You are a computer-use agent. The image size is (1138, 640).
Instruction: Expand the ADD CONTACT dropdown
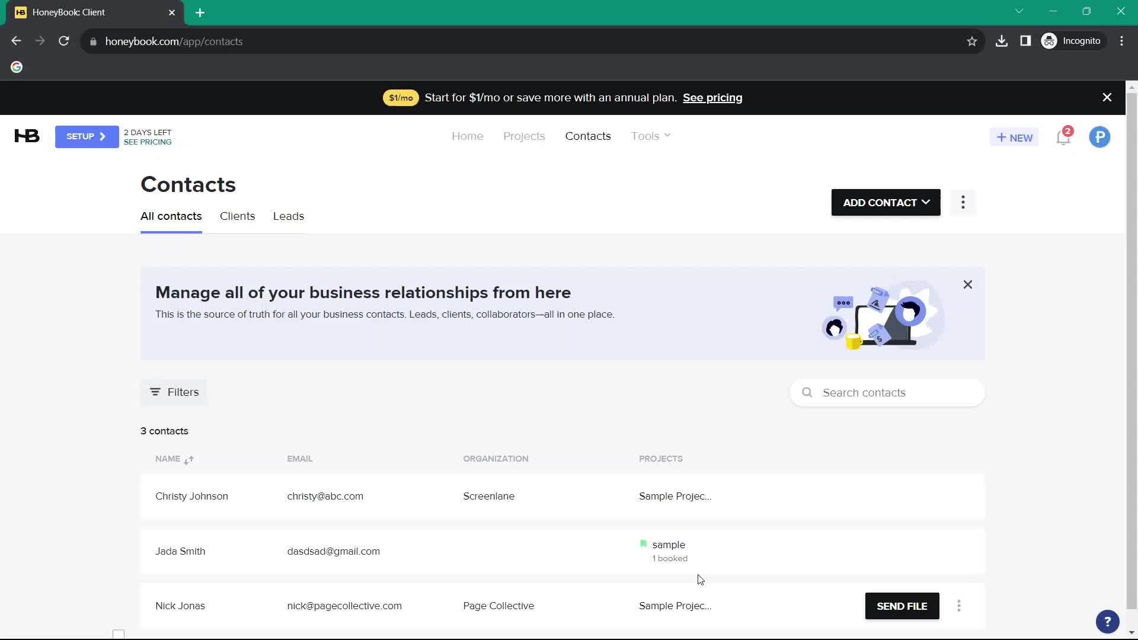tap(886, 203)
